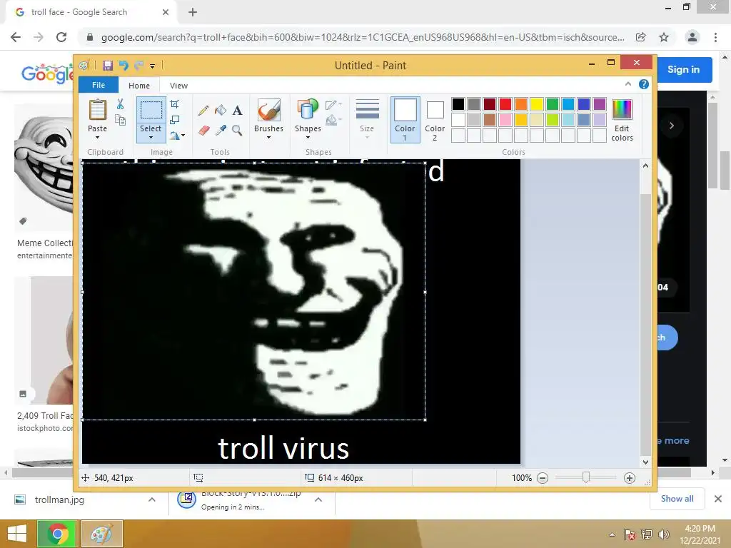Expand trollman.jpg download options chevron
The width and height of the screenshot is (731, 548).
[x=152, y=499]
